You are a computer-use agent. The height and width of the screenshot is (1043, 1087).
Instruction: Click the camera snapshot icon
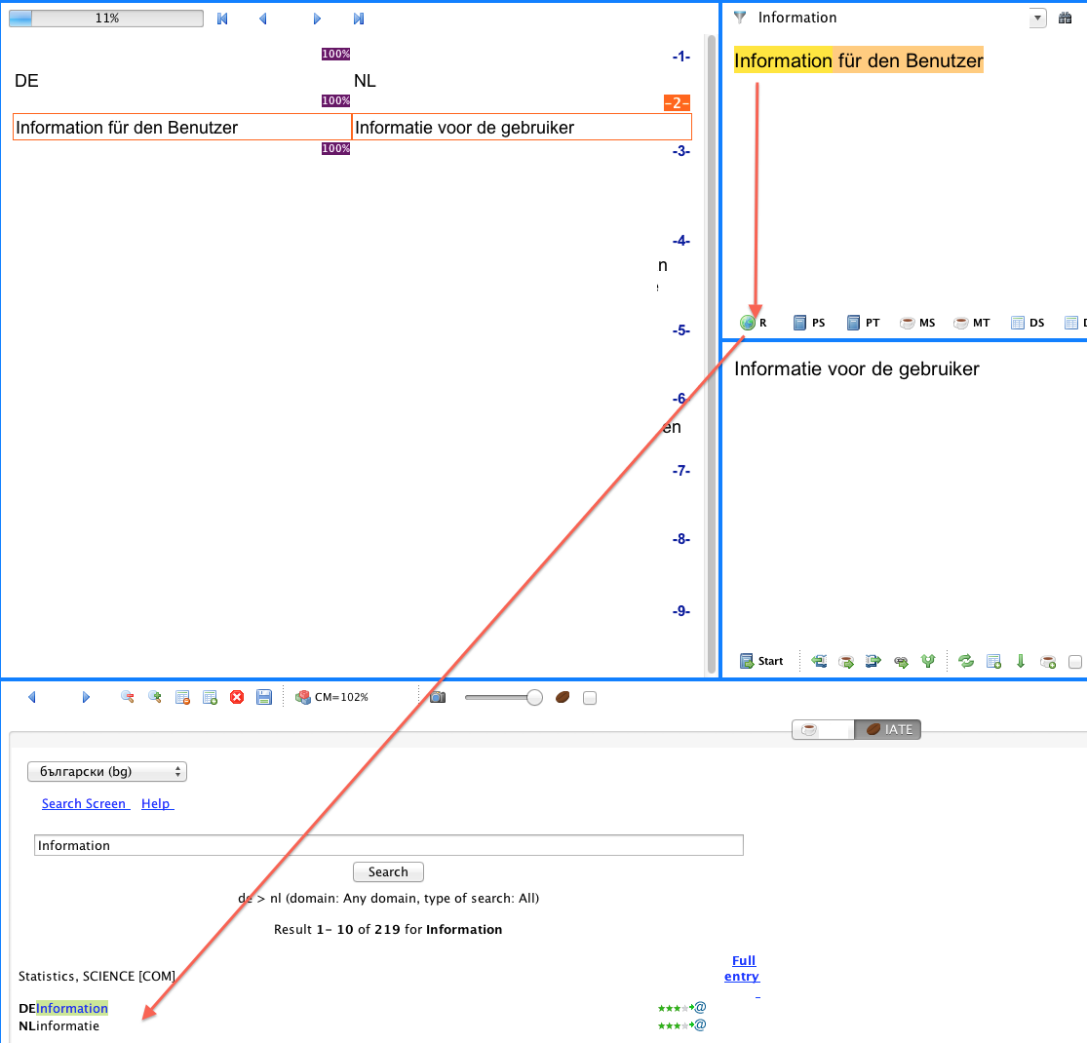pyautogui.click(x=438, y=697)
